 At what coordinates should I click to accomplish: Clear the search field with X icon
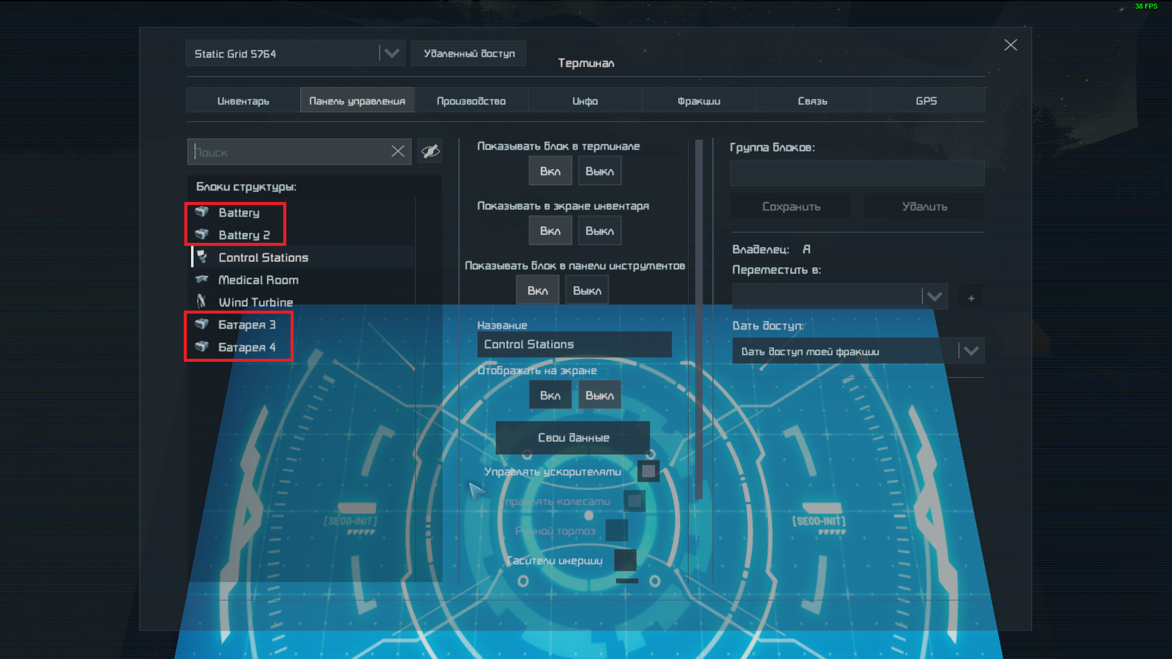[398, 151]
